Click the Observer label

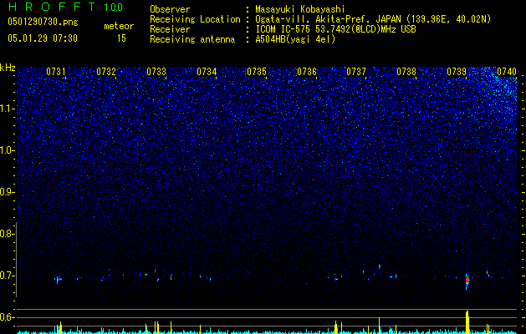170,9
